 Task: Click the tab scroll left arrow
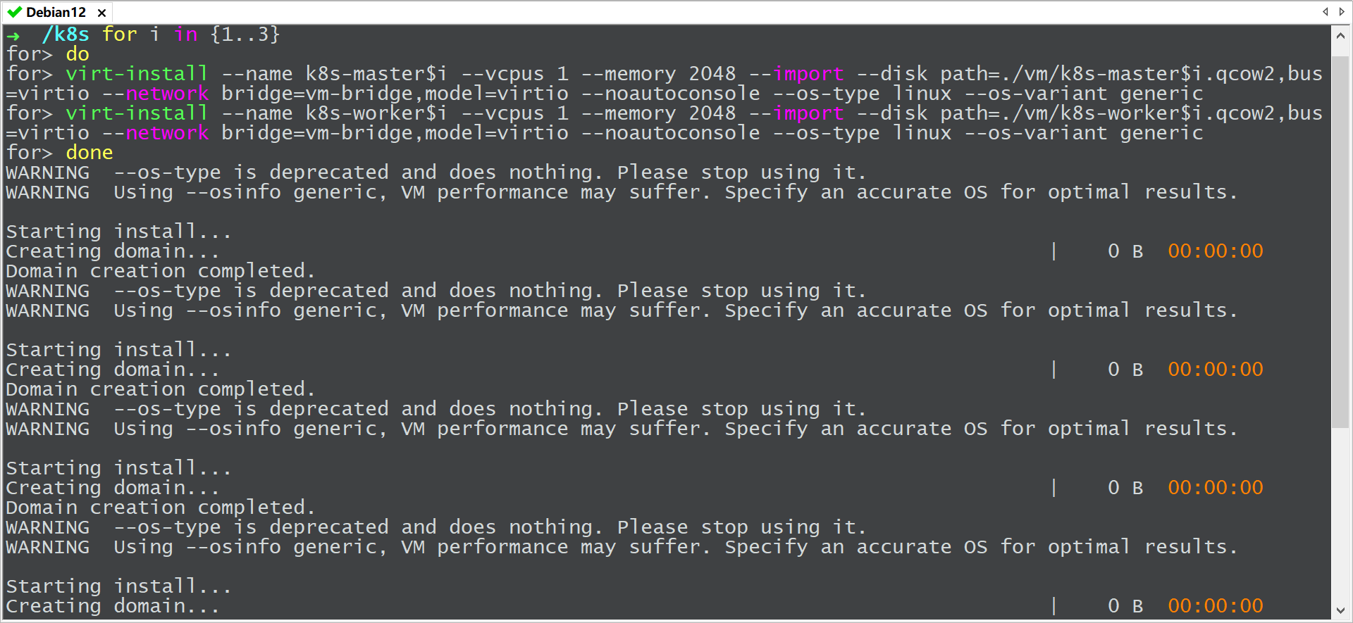(x=1326, y=12)
